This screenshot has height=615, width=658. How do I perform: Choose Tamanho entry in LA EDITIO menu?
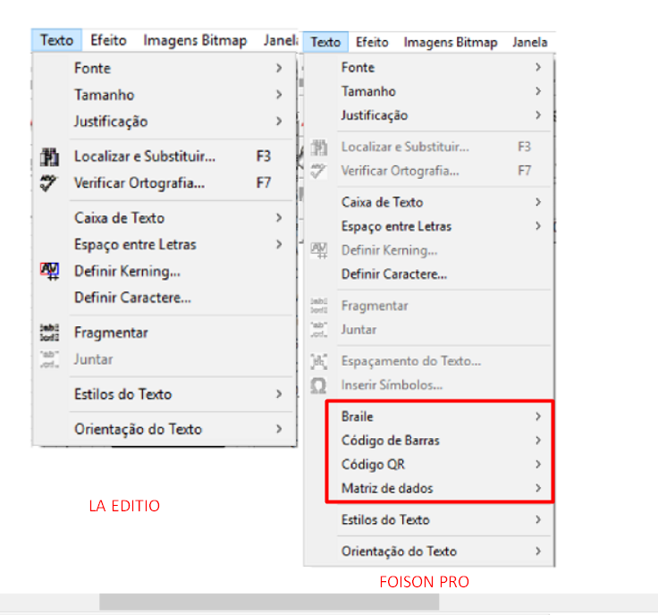point(164,95)
